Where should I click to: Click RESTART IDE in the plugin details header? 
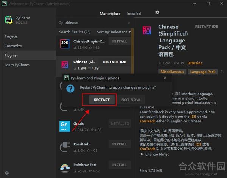(207, 27)
